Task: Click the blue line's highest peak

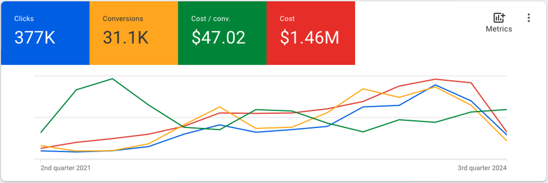Action: point(436,85)
